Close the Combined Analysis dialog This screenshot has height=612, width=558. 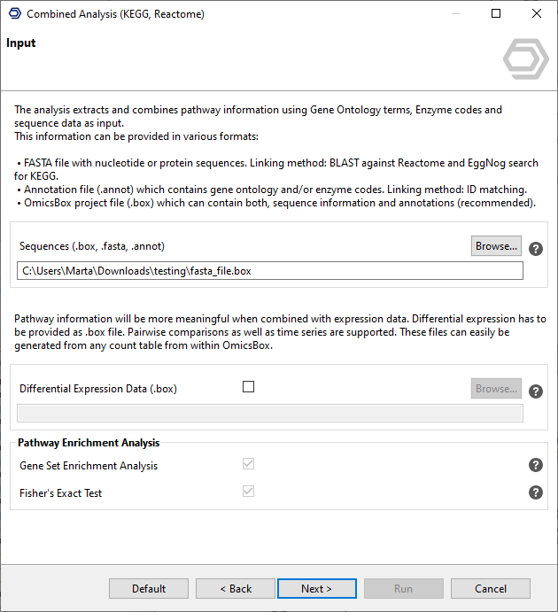(x=537, y=14)
